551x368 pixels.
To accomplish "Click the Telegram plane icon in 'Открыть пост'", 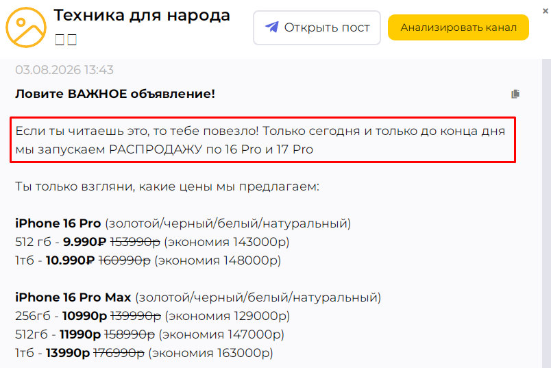I will point(271,27).
